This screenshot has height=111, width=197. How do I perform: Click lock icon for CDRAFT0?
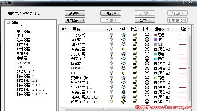click(x=135, y=68)
